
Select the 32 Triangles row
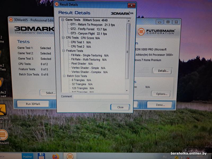click(82, 84)
